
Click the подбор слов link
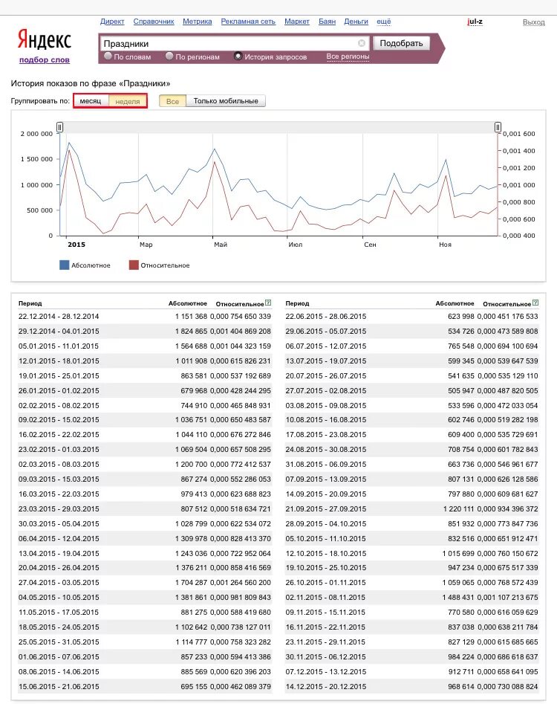point(45,59)
